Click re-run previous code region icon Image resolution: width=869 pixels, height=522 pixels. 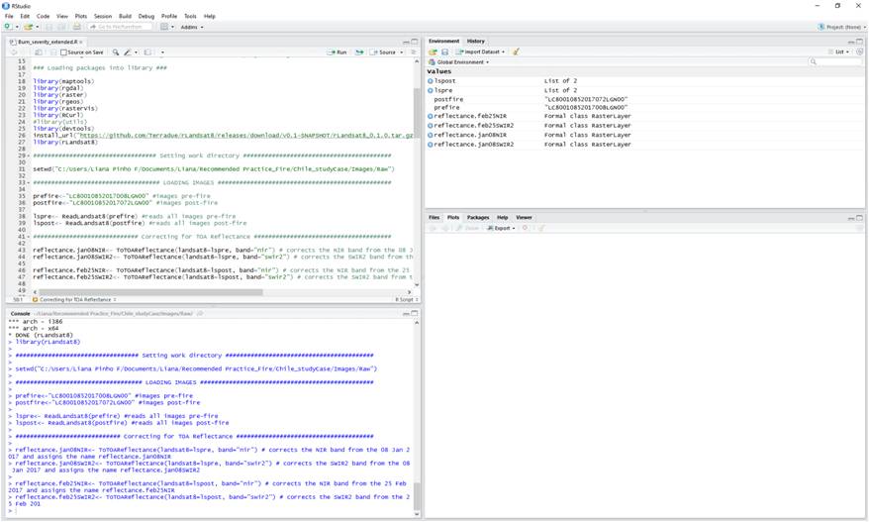[358, 52]
